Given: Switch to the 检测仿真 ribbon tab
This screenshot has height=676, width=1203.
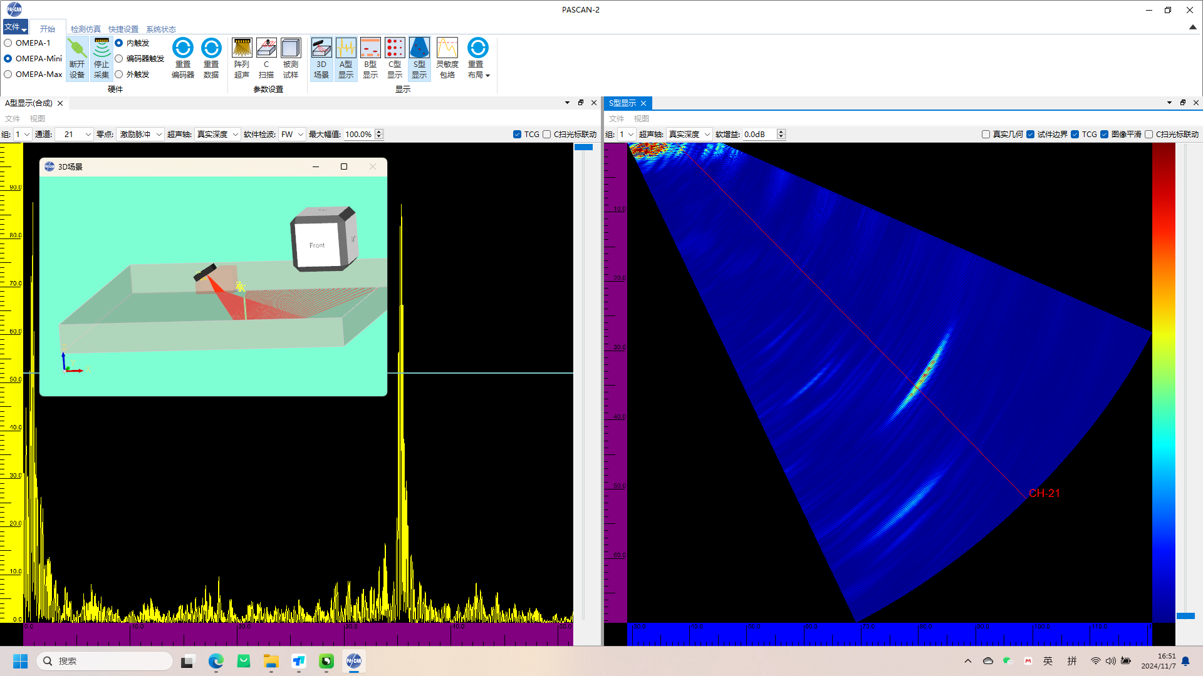Looking at the screenshot, I should [x=85, y=29].
